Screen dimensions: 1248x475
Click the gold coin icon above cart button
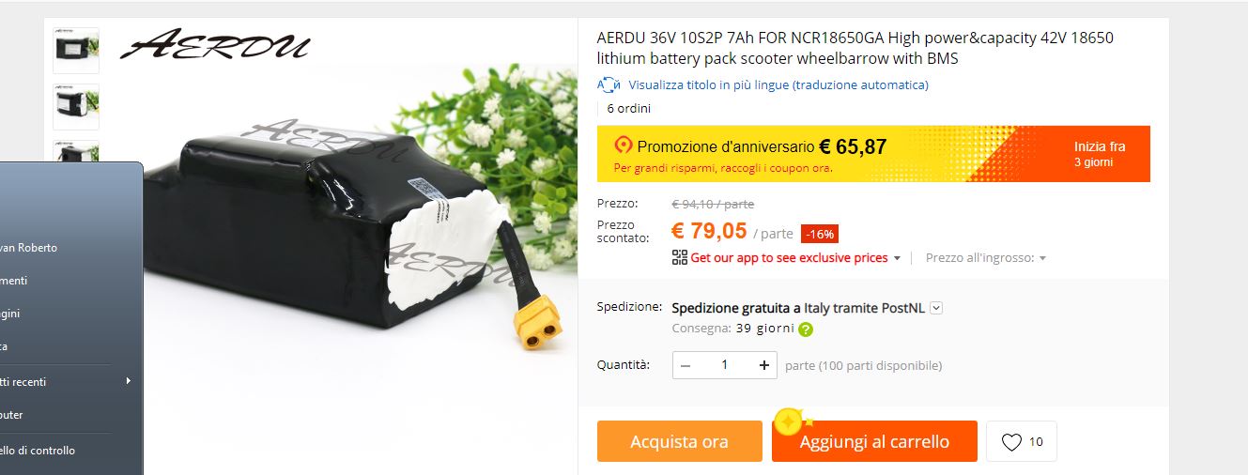(789, 421)
